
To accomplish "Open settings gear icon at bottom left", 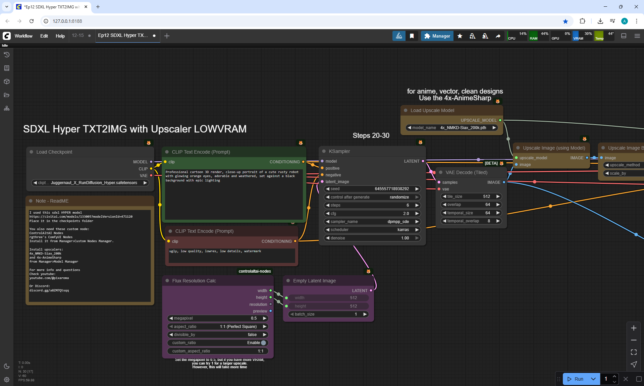I will coord(7,380).
